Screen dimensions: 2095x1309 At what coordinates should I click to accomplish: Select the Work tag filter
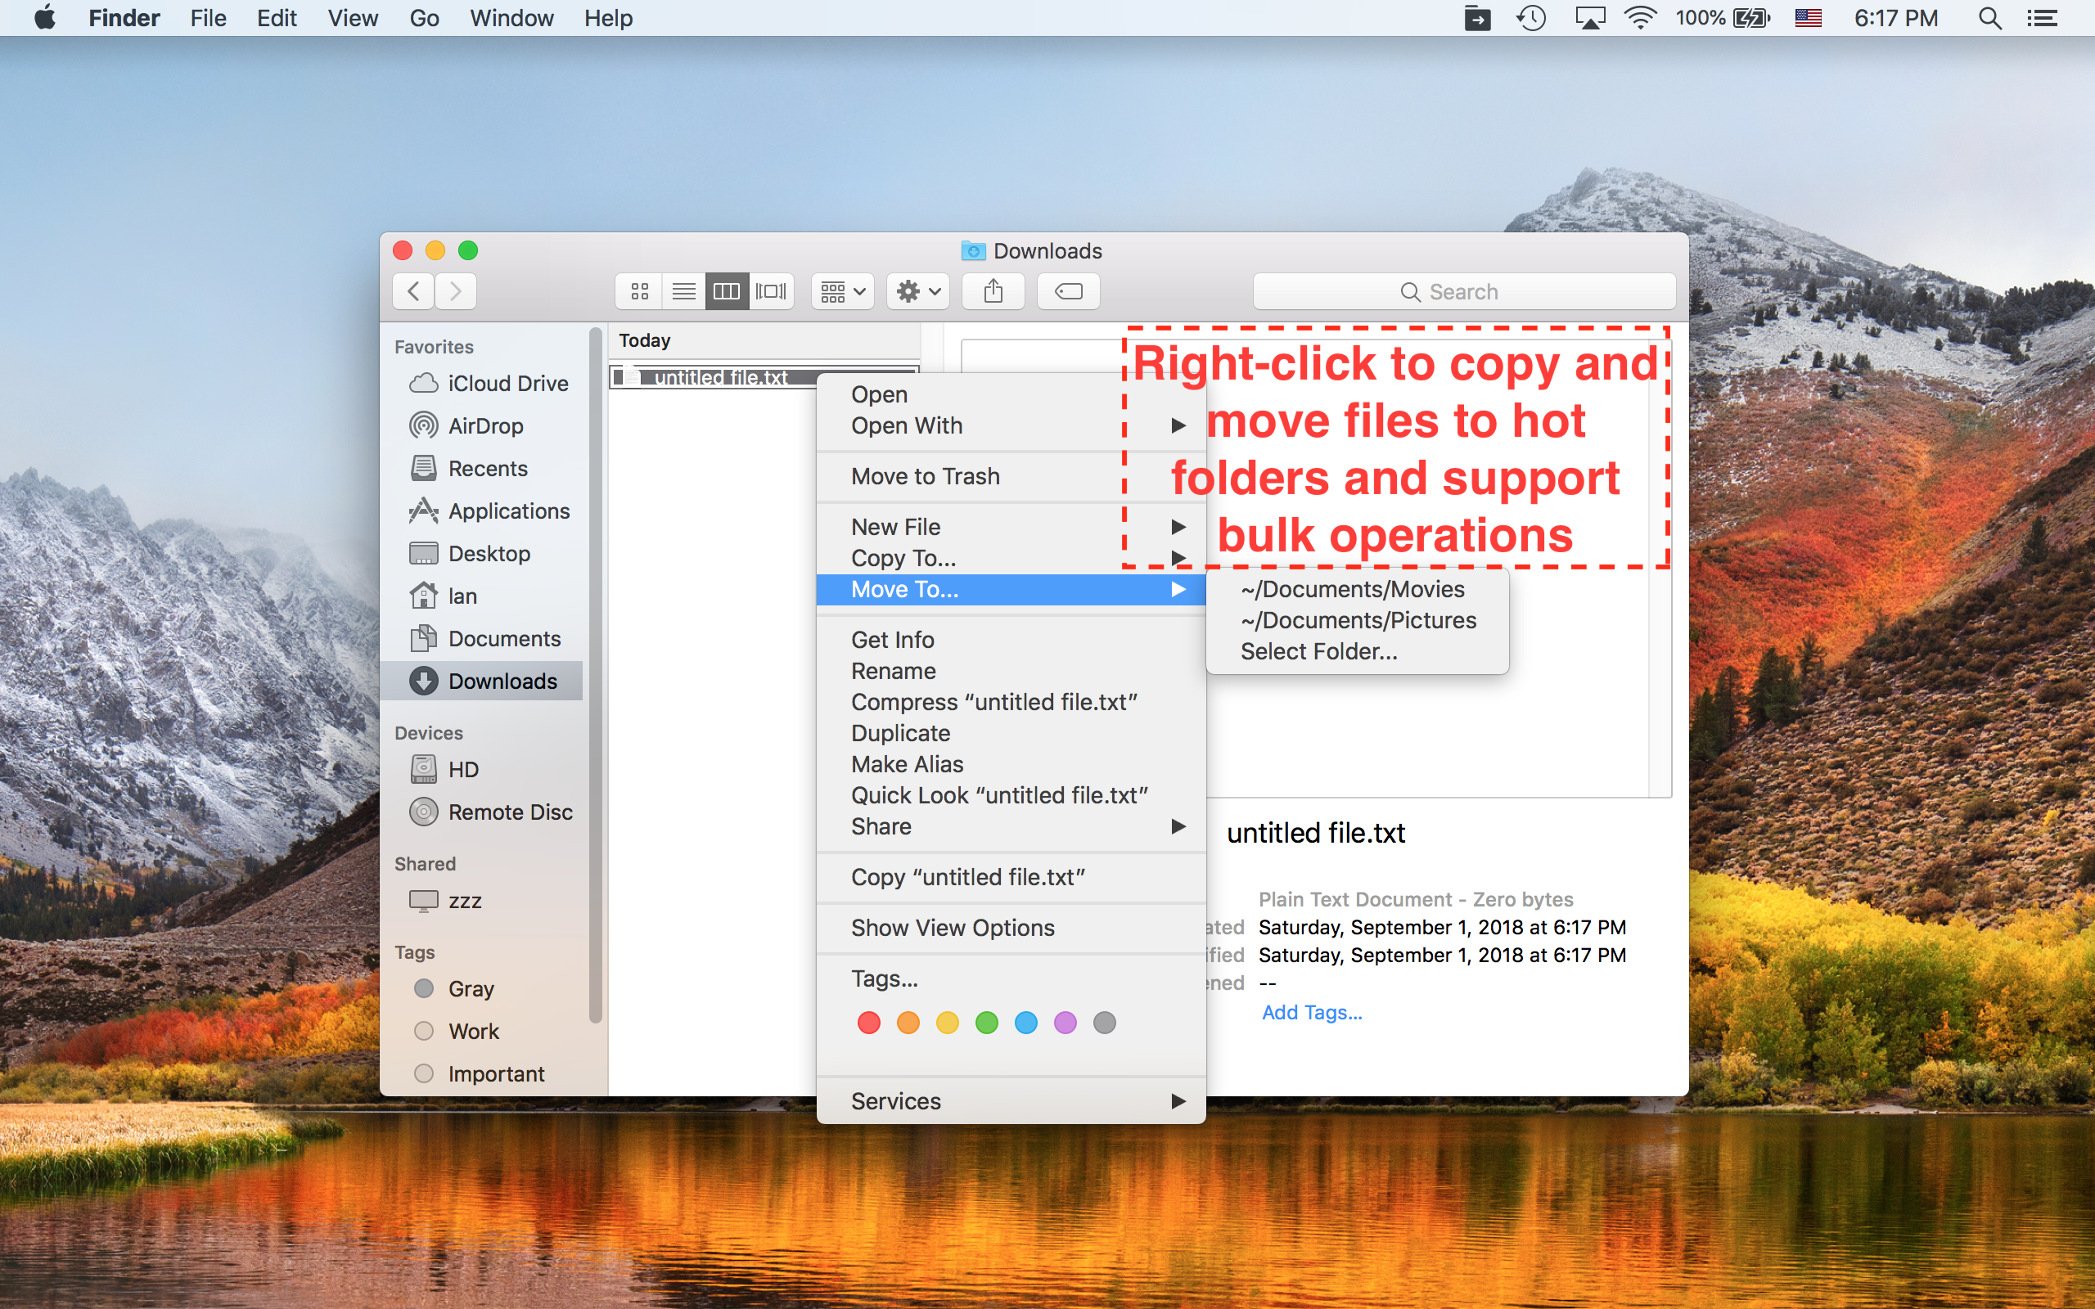tap(474, 1031)
